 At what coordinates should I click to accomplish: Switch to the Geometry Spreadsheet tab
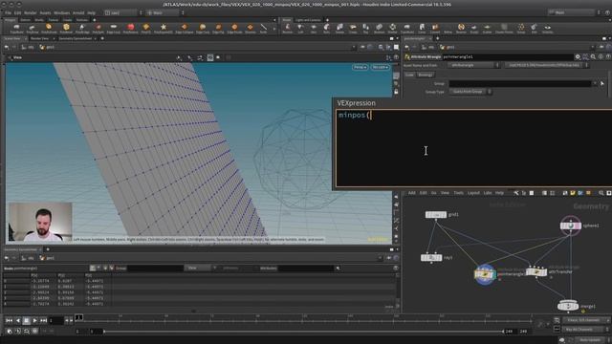pyautogui.click(x=75, y=38)
